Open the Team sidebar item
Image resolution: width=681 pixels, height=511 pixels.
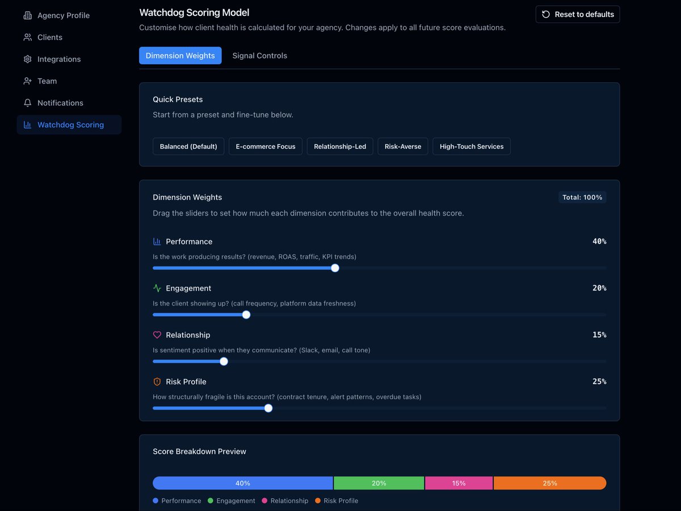69,81
